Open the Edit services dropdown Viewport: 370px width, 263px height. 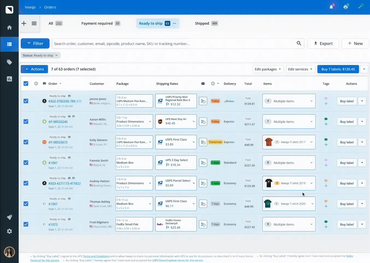coord(300,69)
